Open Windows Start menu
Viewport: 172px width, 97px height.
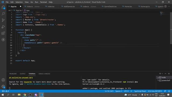3,95
